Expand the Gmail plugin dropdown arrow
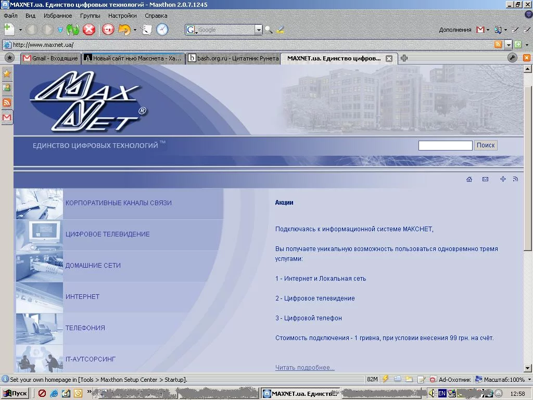 tap(488, 30)
